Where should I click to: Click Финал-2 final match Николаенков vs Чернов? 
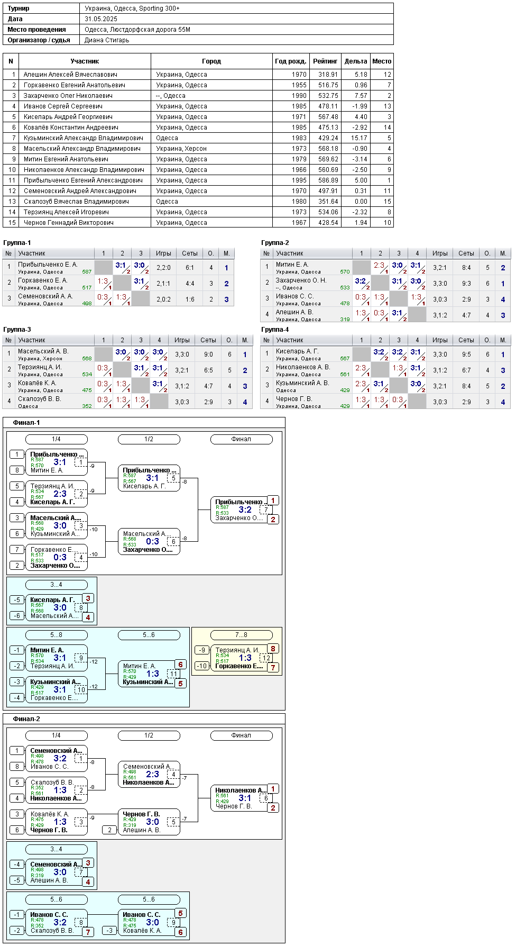(242, 798)
